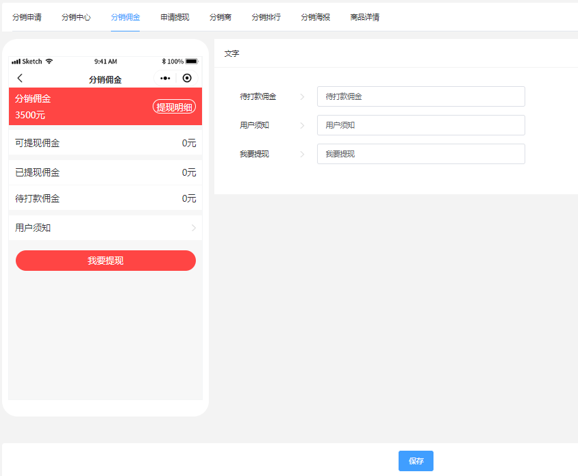Viewport: 578px width, 476px height.
Task: Open the 分销商 tab
Action: (221, 17)
